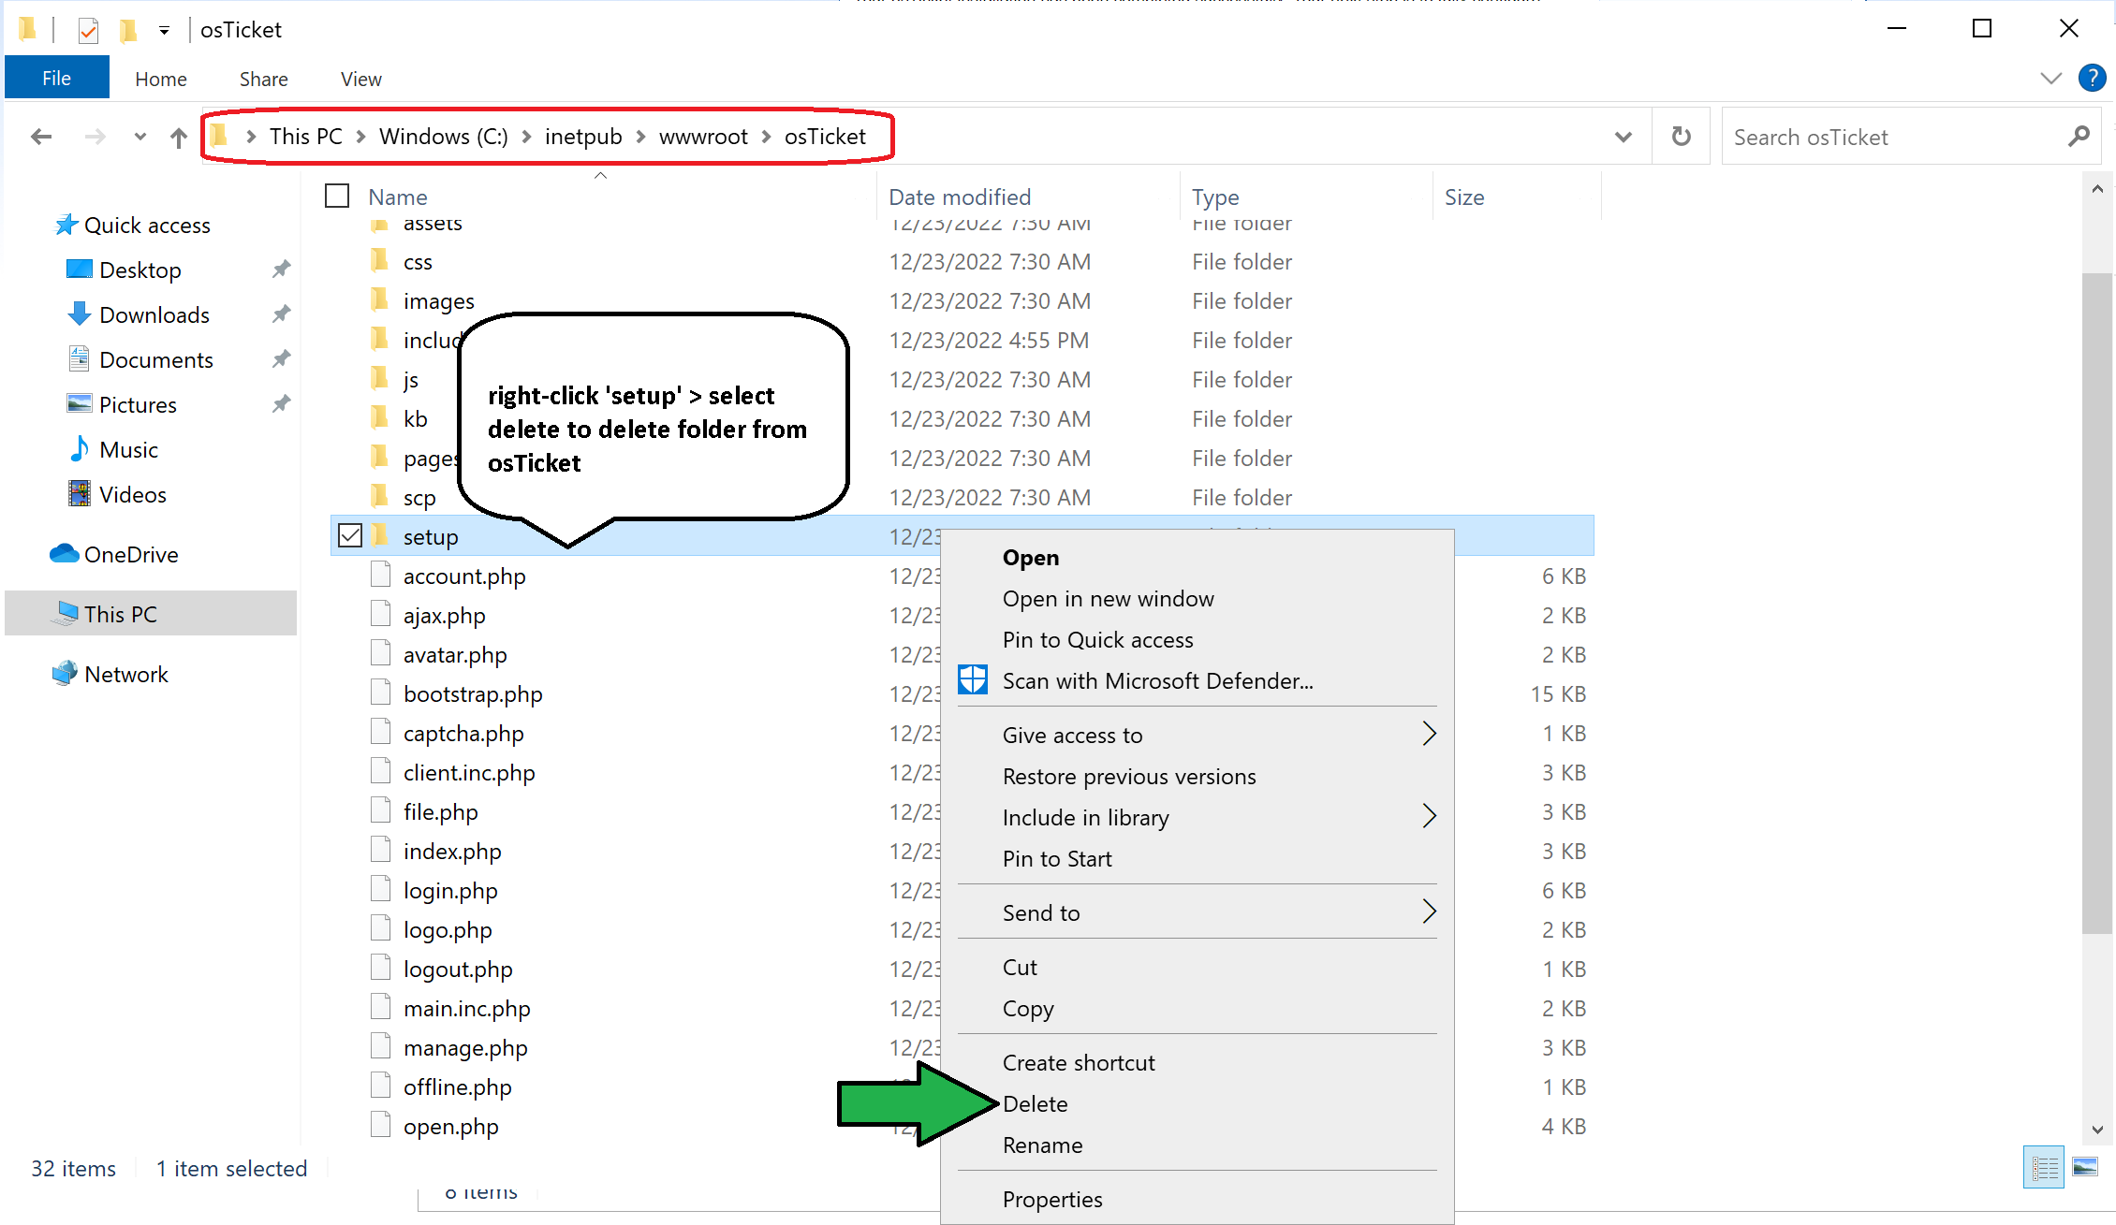Expand the address bar history dropdown
This screenshot has width=2116, height=1225.
click(x=1624, y=137)
